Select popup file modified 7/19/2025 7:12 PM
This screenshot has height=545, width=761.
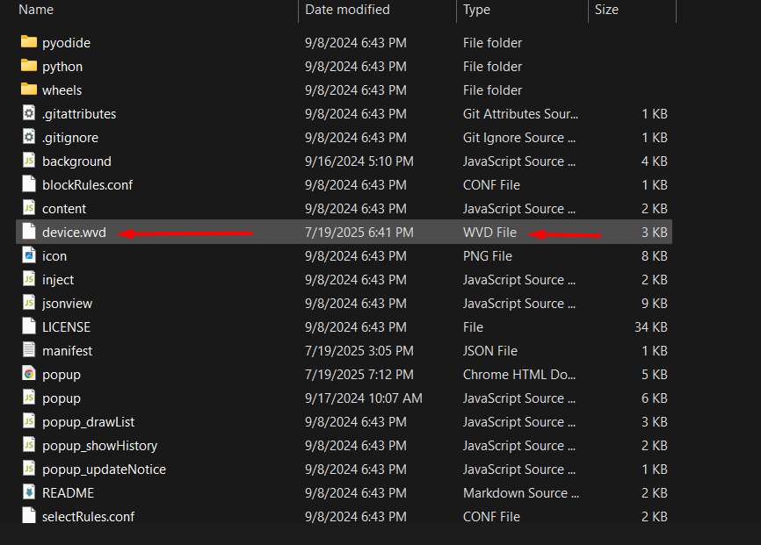(62, 375)
